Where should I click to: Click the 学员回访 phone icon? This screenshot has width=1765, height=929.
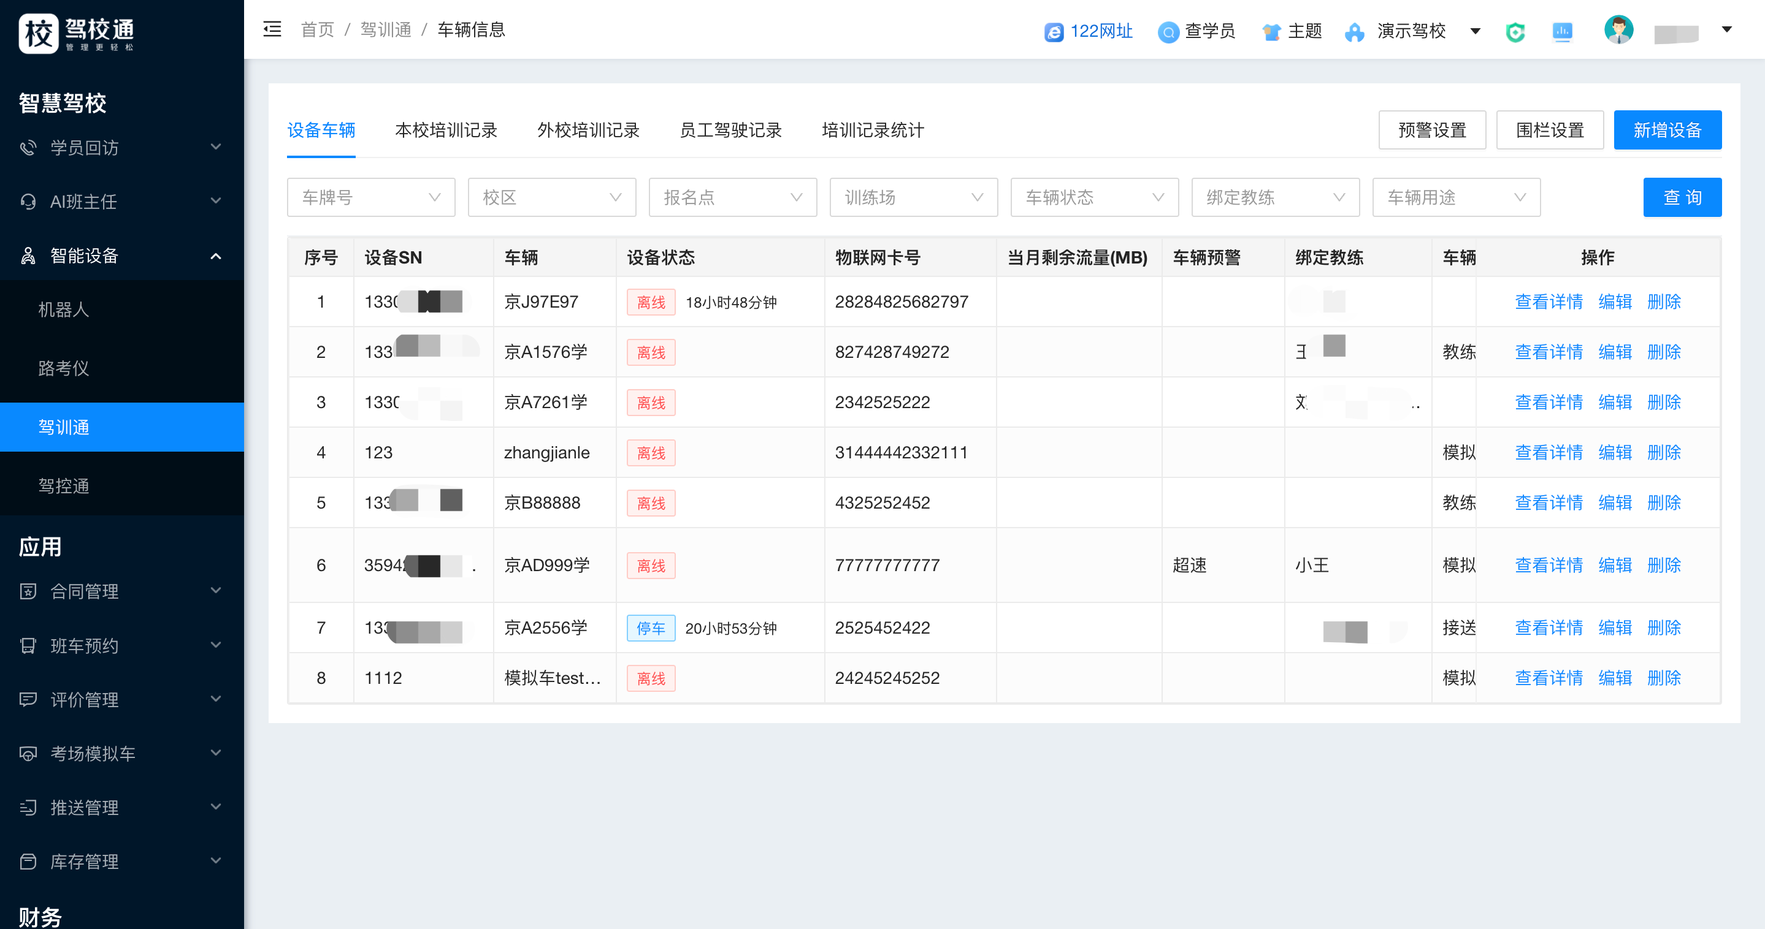pos(28,147)
